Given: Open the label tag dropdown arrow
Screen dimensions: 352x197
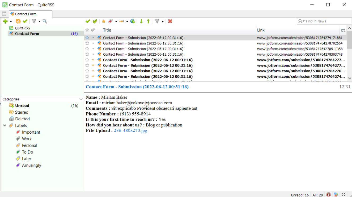Looking at the screenshot, I should pyautogui.click(x=116, y=21).
